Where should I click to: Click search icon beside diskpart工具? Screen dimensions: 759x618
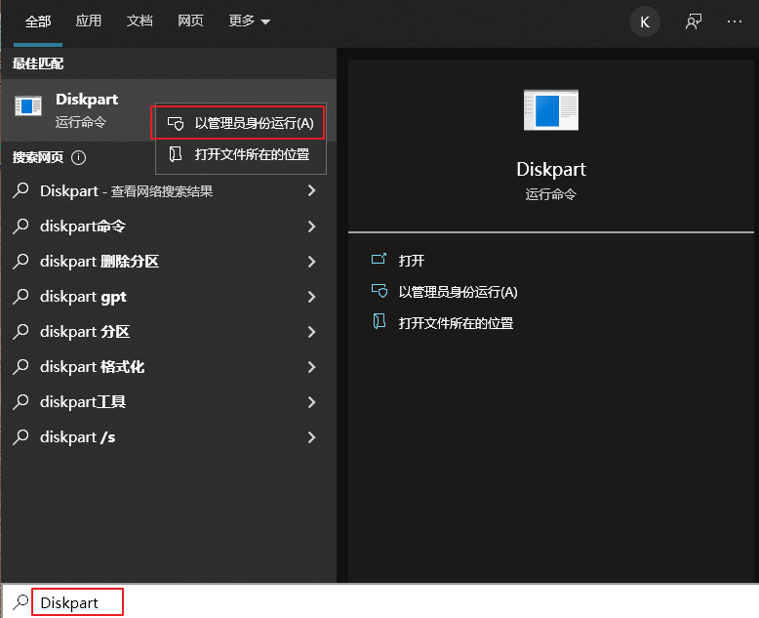tap(20, 402)
